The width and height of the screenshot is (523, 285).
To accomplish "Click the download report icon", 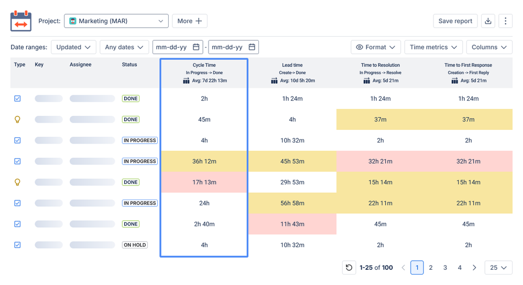I will [488, 21].
